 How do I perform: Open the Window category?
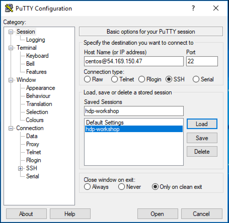[x=26, y=80]
